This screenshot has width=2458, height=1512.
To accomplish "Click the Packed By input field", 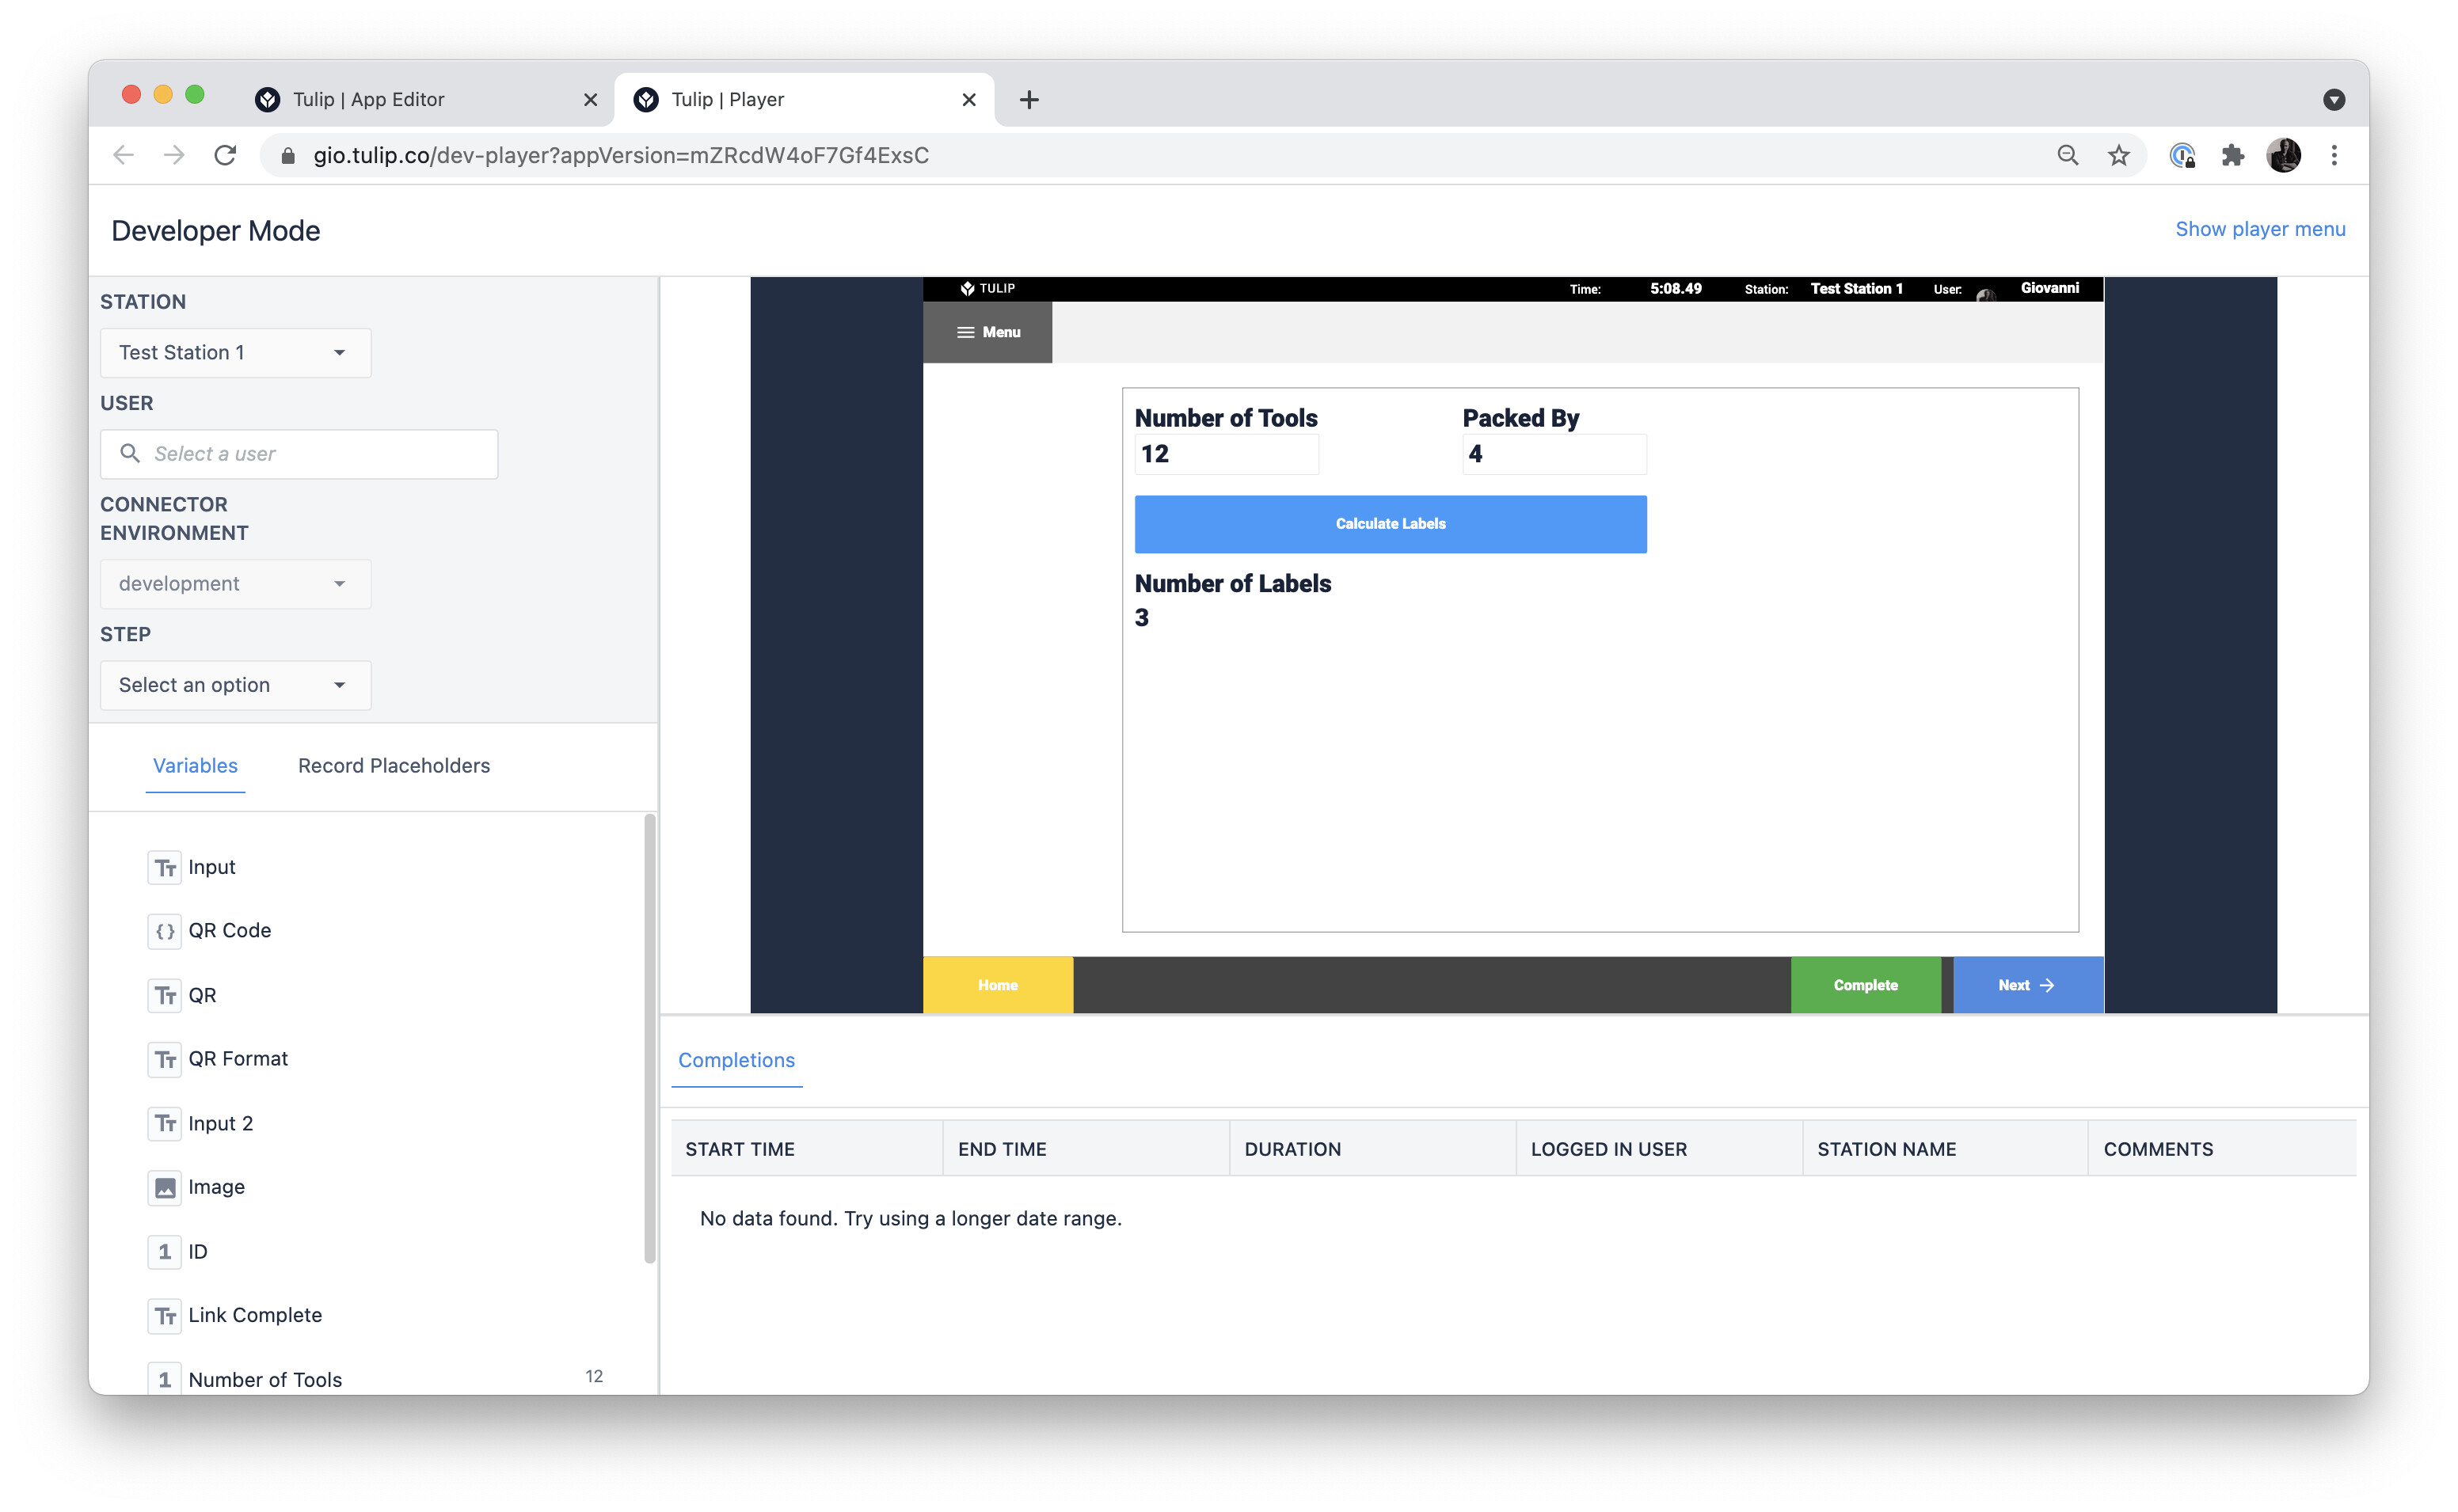I will coord(1554,454).
